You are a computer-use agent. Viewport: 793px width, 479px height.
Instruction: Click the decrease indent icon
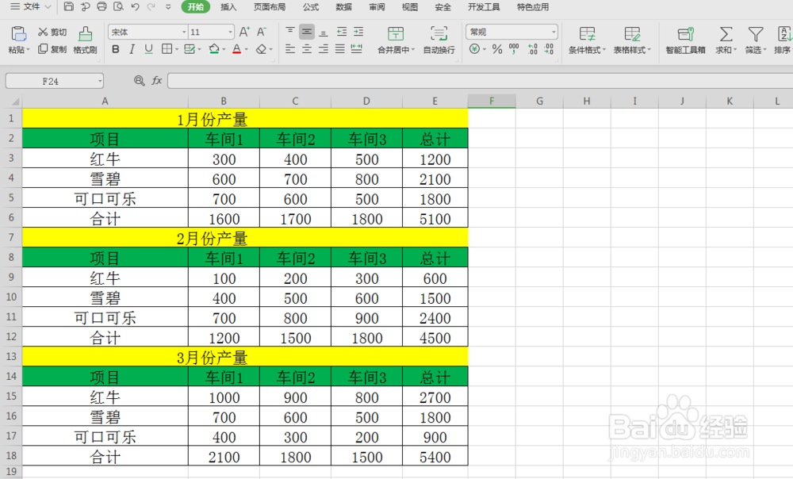pos(342,32)
